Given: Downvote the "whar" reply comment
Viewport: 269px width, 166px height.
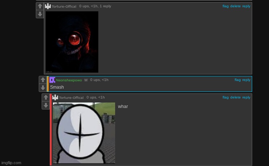Looking at the screenshot, I should pyautogui.click(x=46, y=105).
